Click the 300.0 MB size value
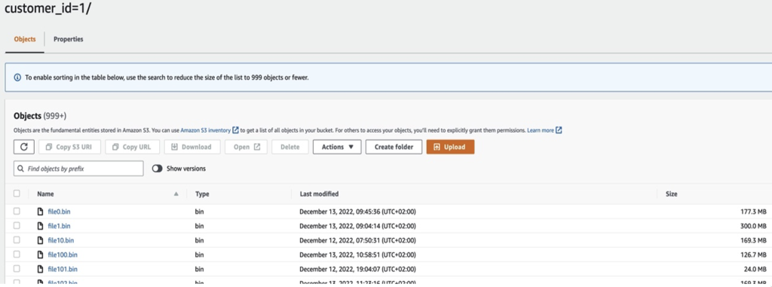The height and width of the screenshot is (287, 772). [753, 226]
